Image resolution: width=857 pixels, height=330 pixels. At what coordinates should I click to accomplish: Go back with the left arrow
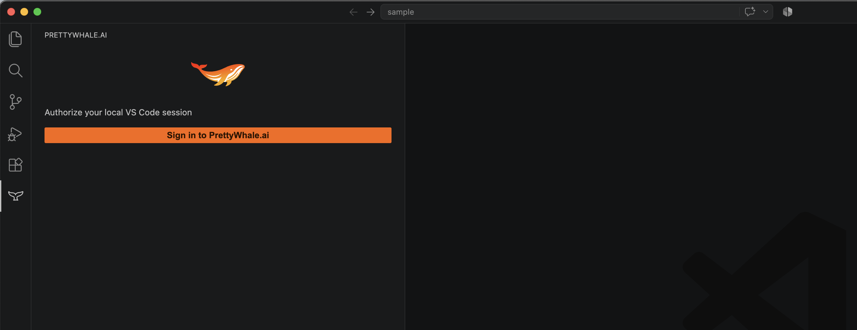point(353,12)
